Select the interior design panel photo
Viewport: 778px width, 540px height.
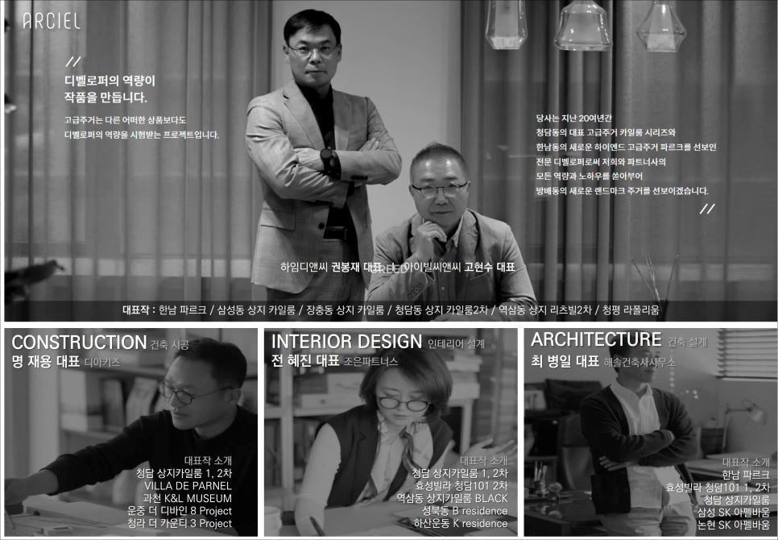point(391,432)
